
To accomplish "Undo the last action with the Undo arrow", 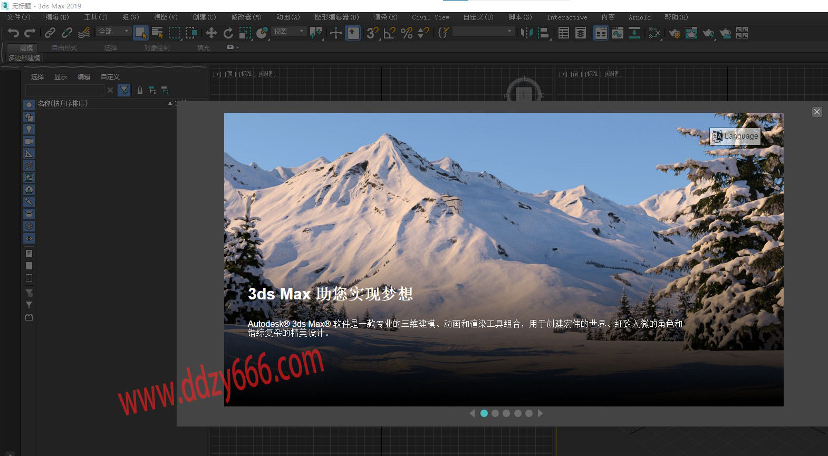I will point(13,33).
